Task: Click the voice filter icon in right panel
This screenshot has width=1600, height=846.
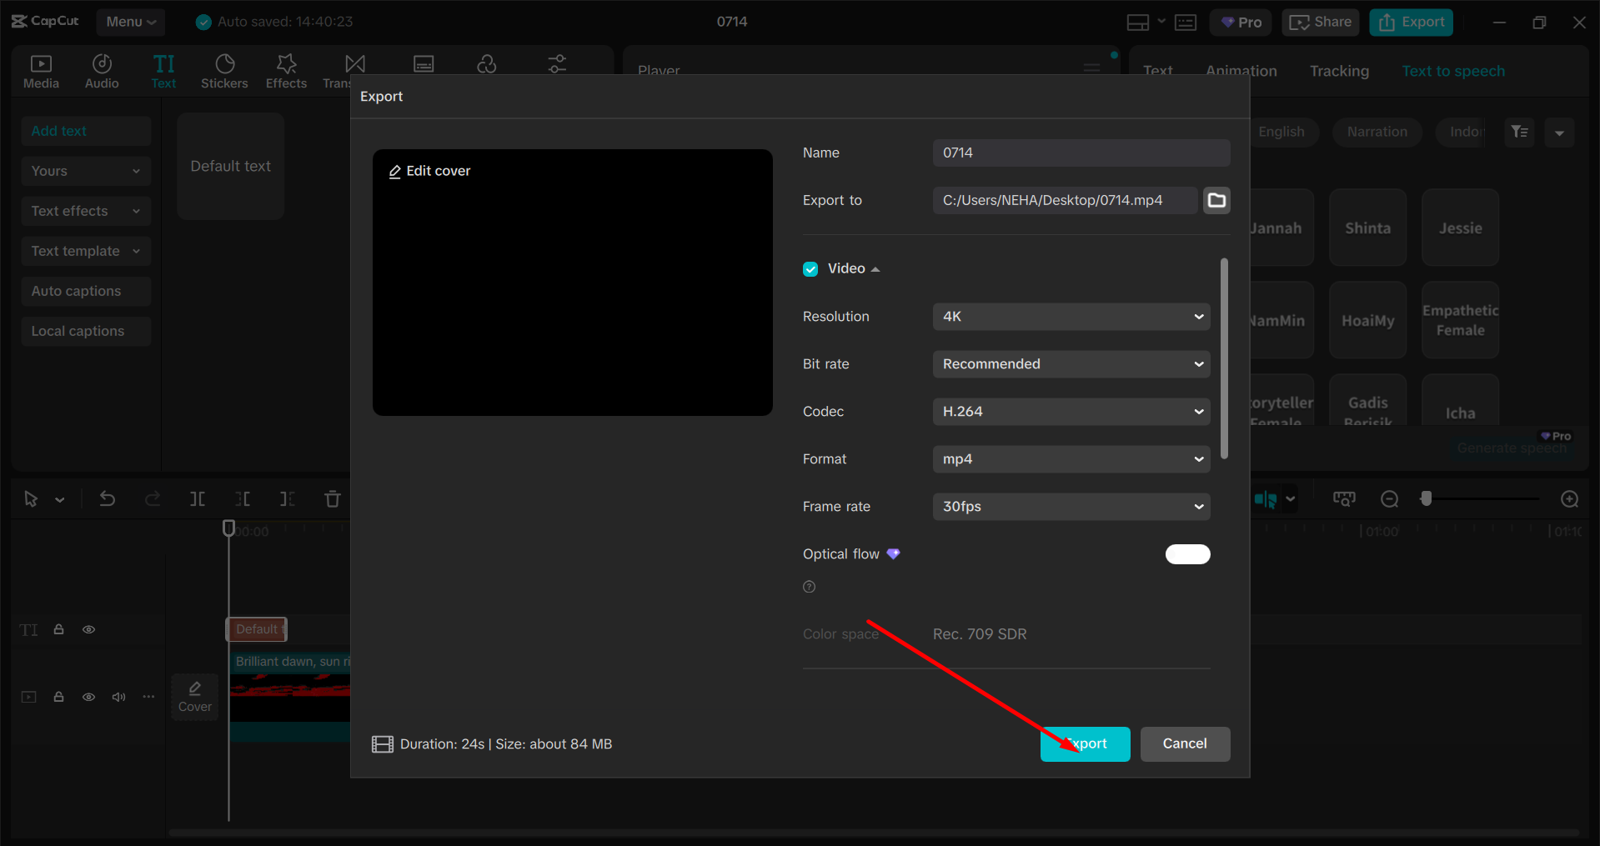Action: pyautogui.click(x=1519, y=132)
